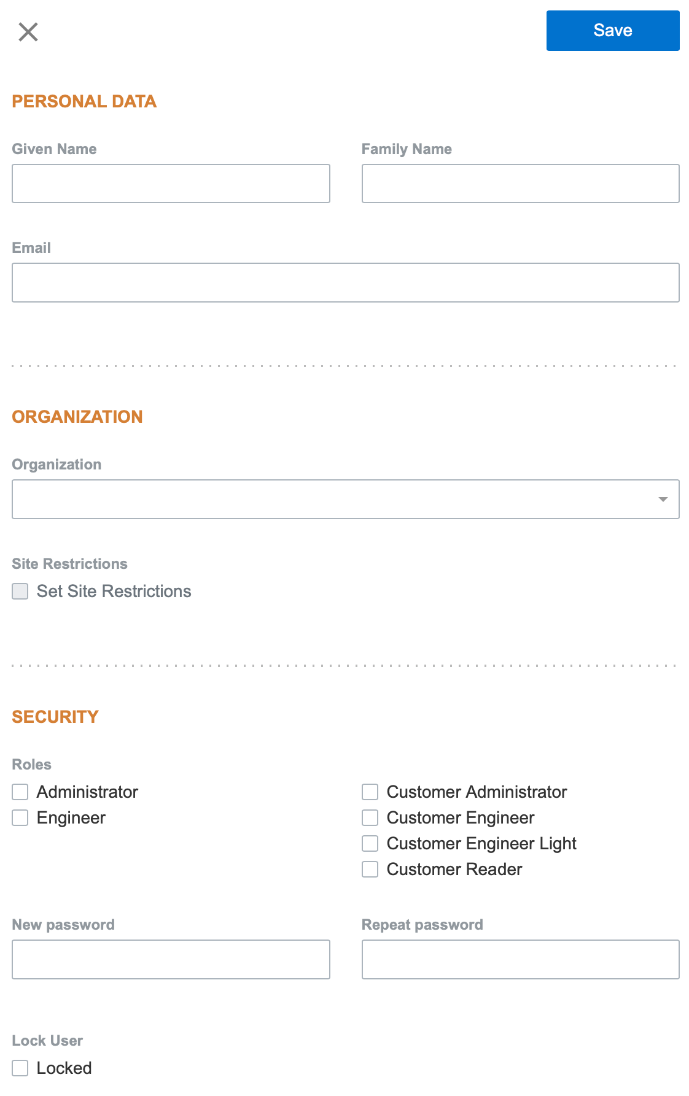Tick the Engineer role checkbox

pyautogui.click(x=20, y=818)
